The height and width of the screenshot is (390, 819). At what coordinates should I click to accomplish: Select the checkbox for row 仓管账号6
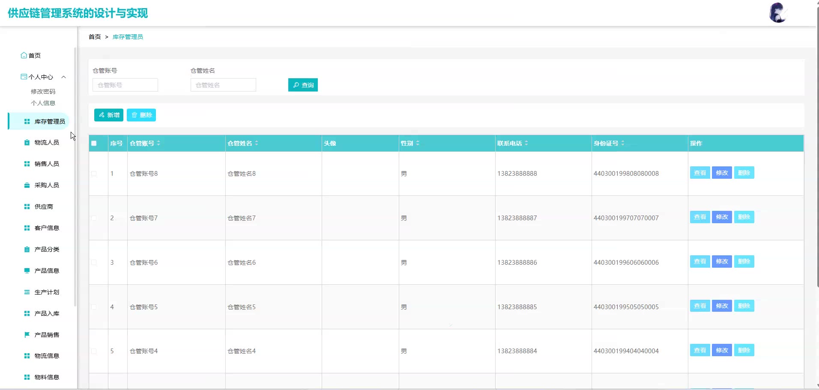click(94, 263)
